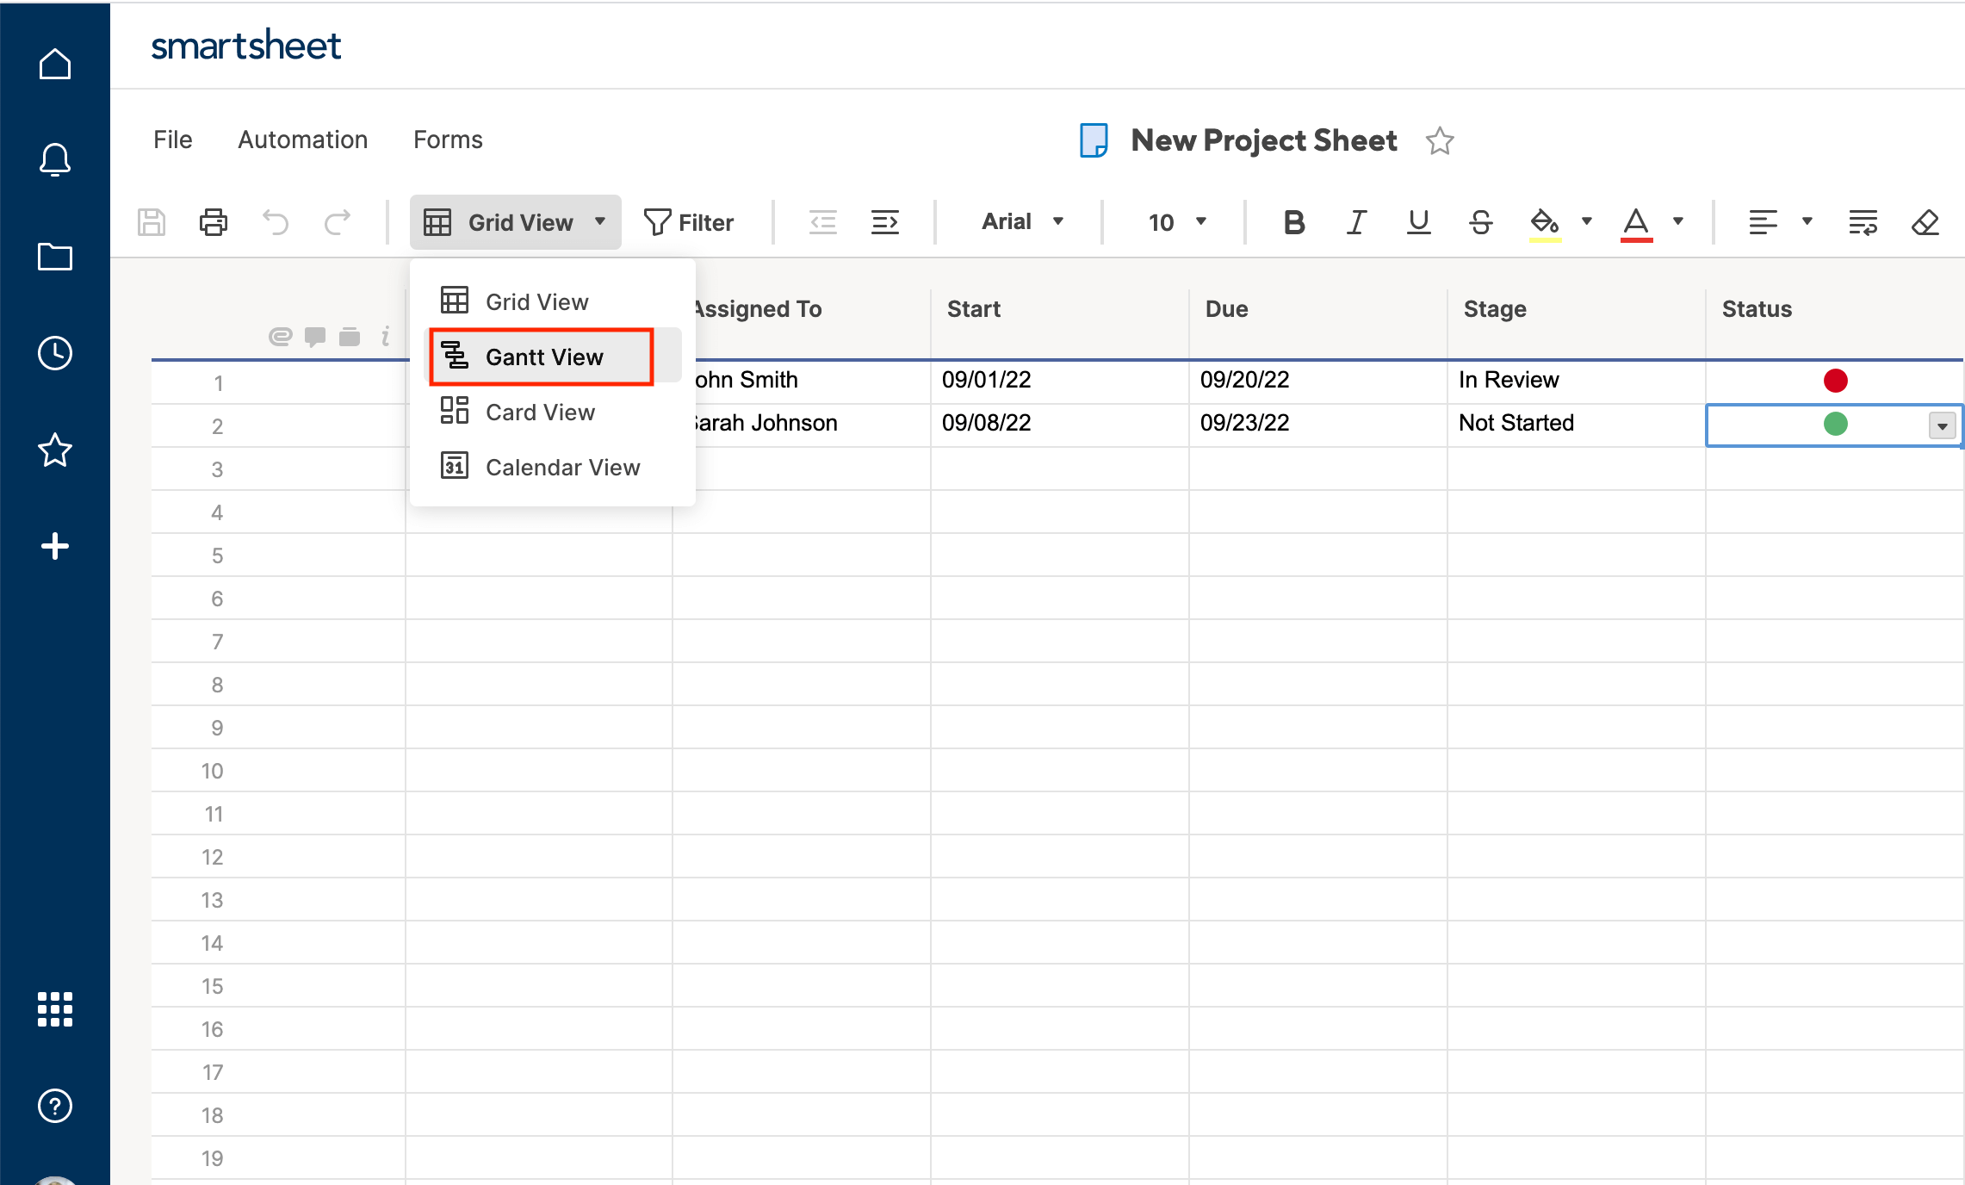Open Browse folder icon in sidebar
Image resolution: width=1965 pixels, height=1185 pixels.
click(x=55, y=257)
